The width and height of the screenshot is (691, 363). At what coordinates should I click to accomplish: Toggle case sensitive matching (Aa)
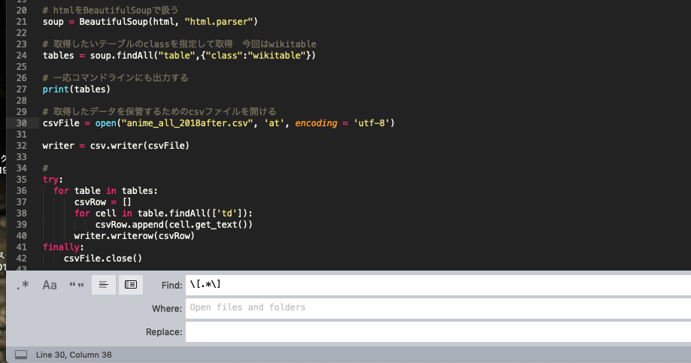(x=50, y=285)
